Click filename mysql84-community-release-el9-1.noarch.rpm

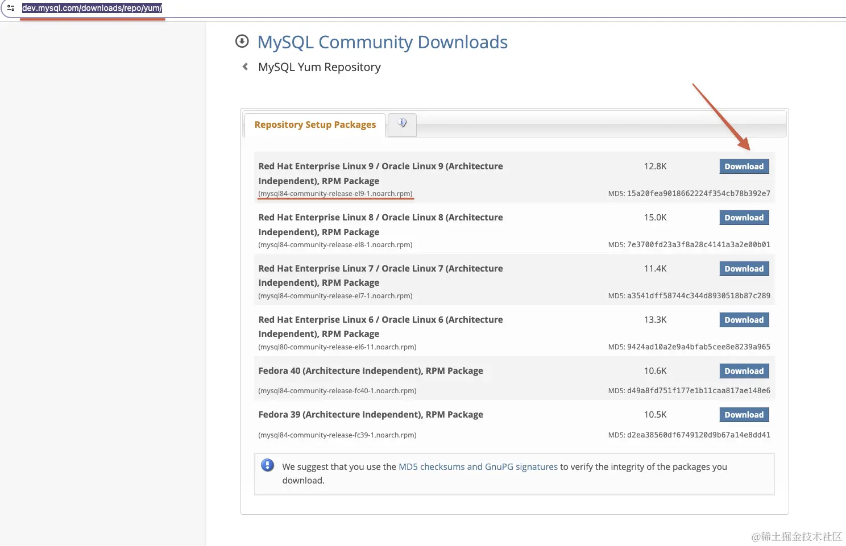(335, 194)
